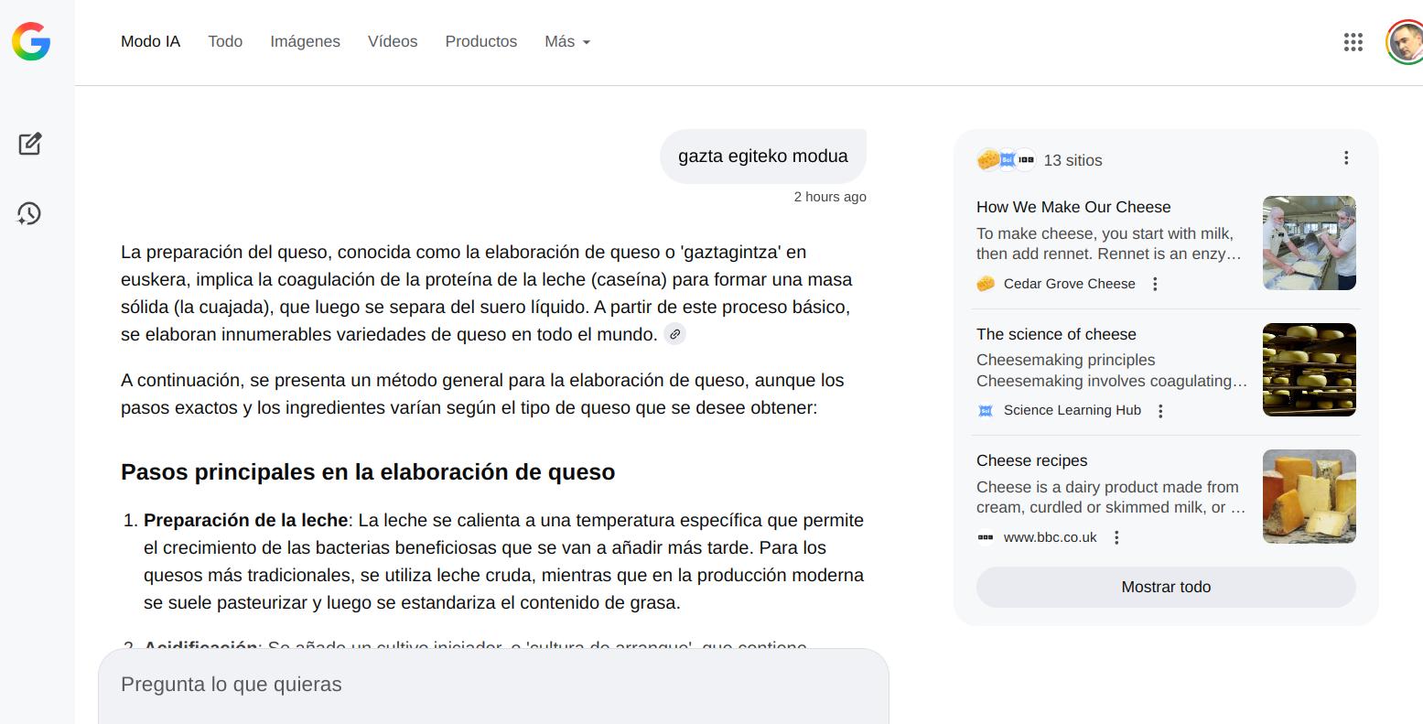Switch to the Imágenes tab
The height and width of the screenshot is (724, 1423).
point(305,42)
